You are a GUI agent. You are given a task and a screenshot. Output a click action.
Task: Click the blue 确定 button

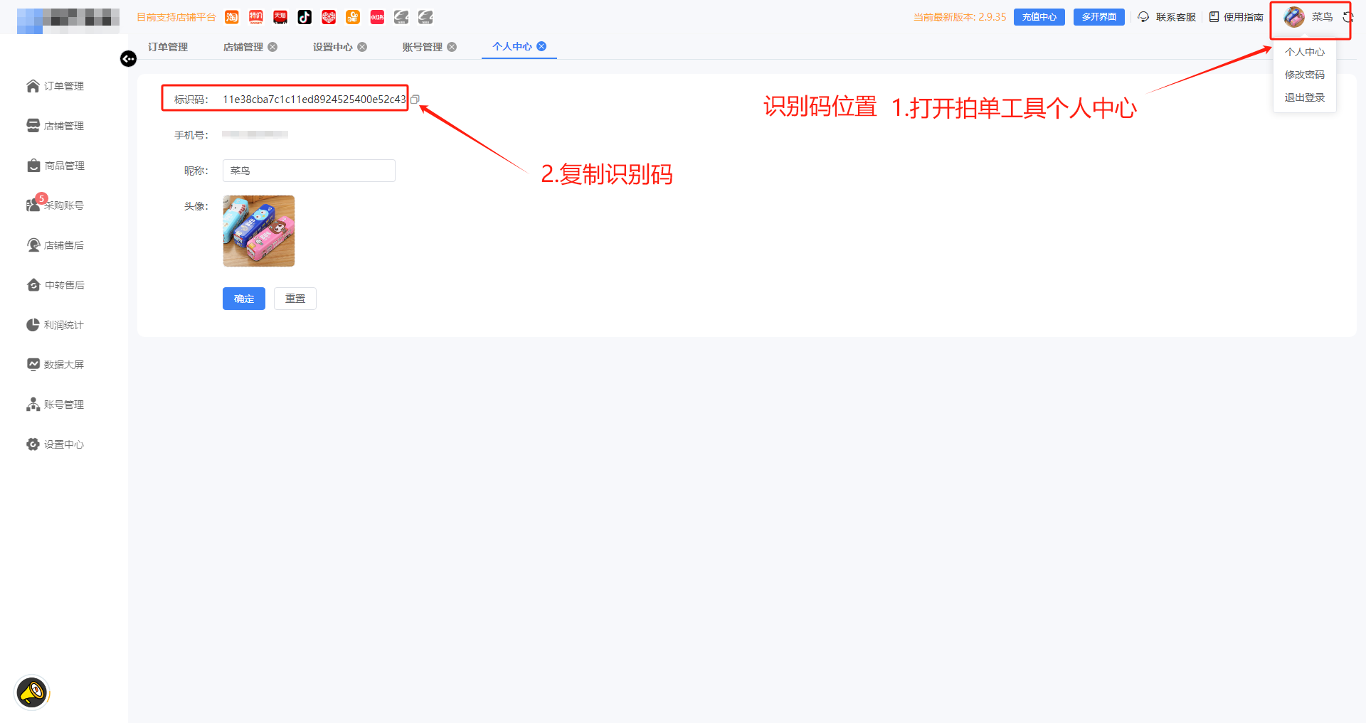click(243, 299)
